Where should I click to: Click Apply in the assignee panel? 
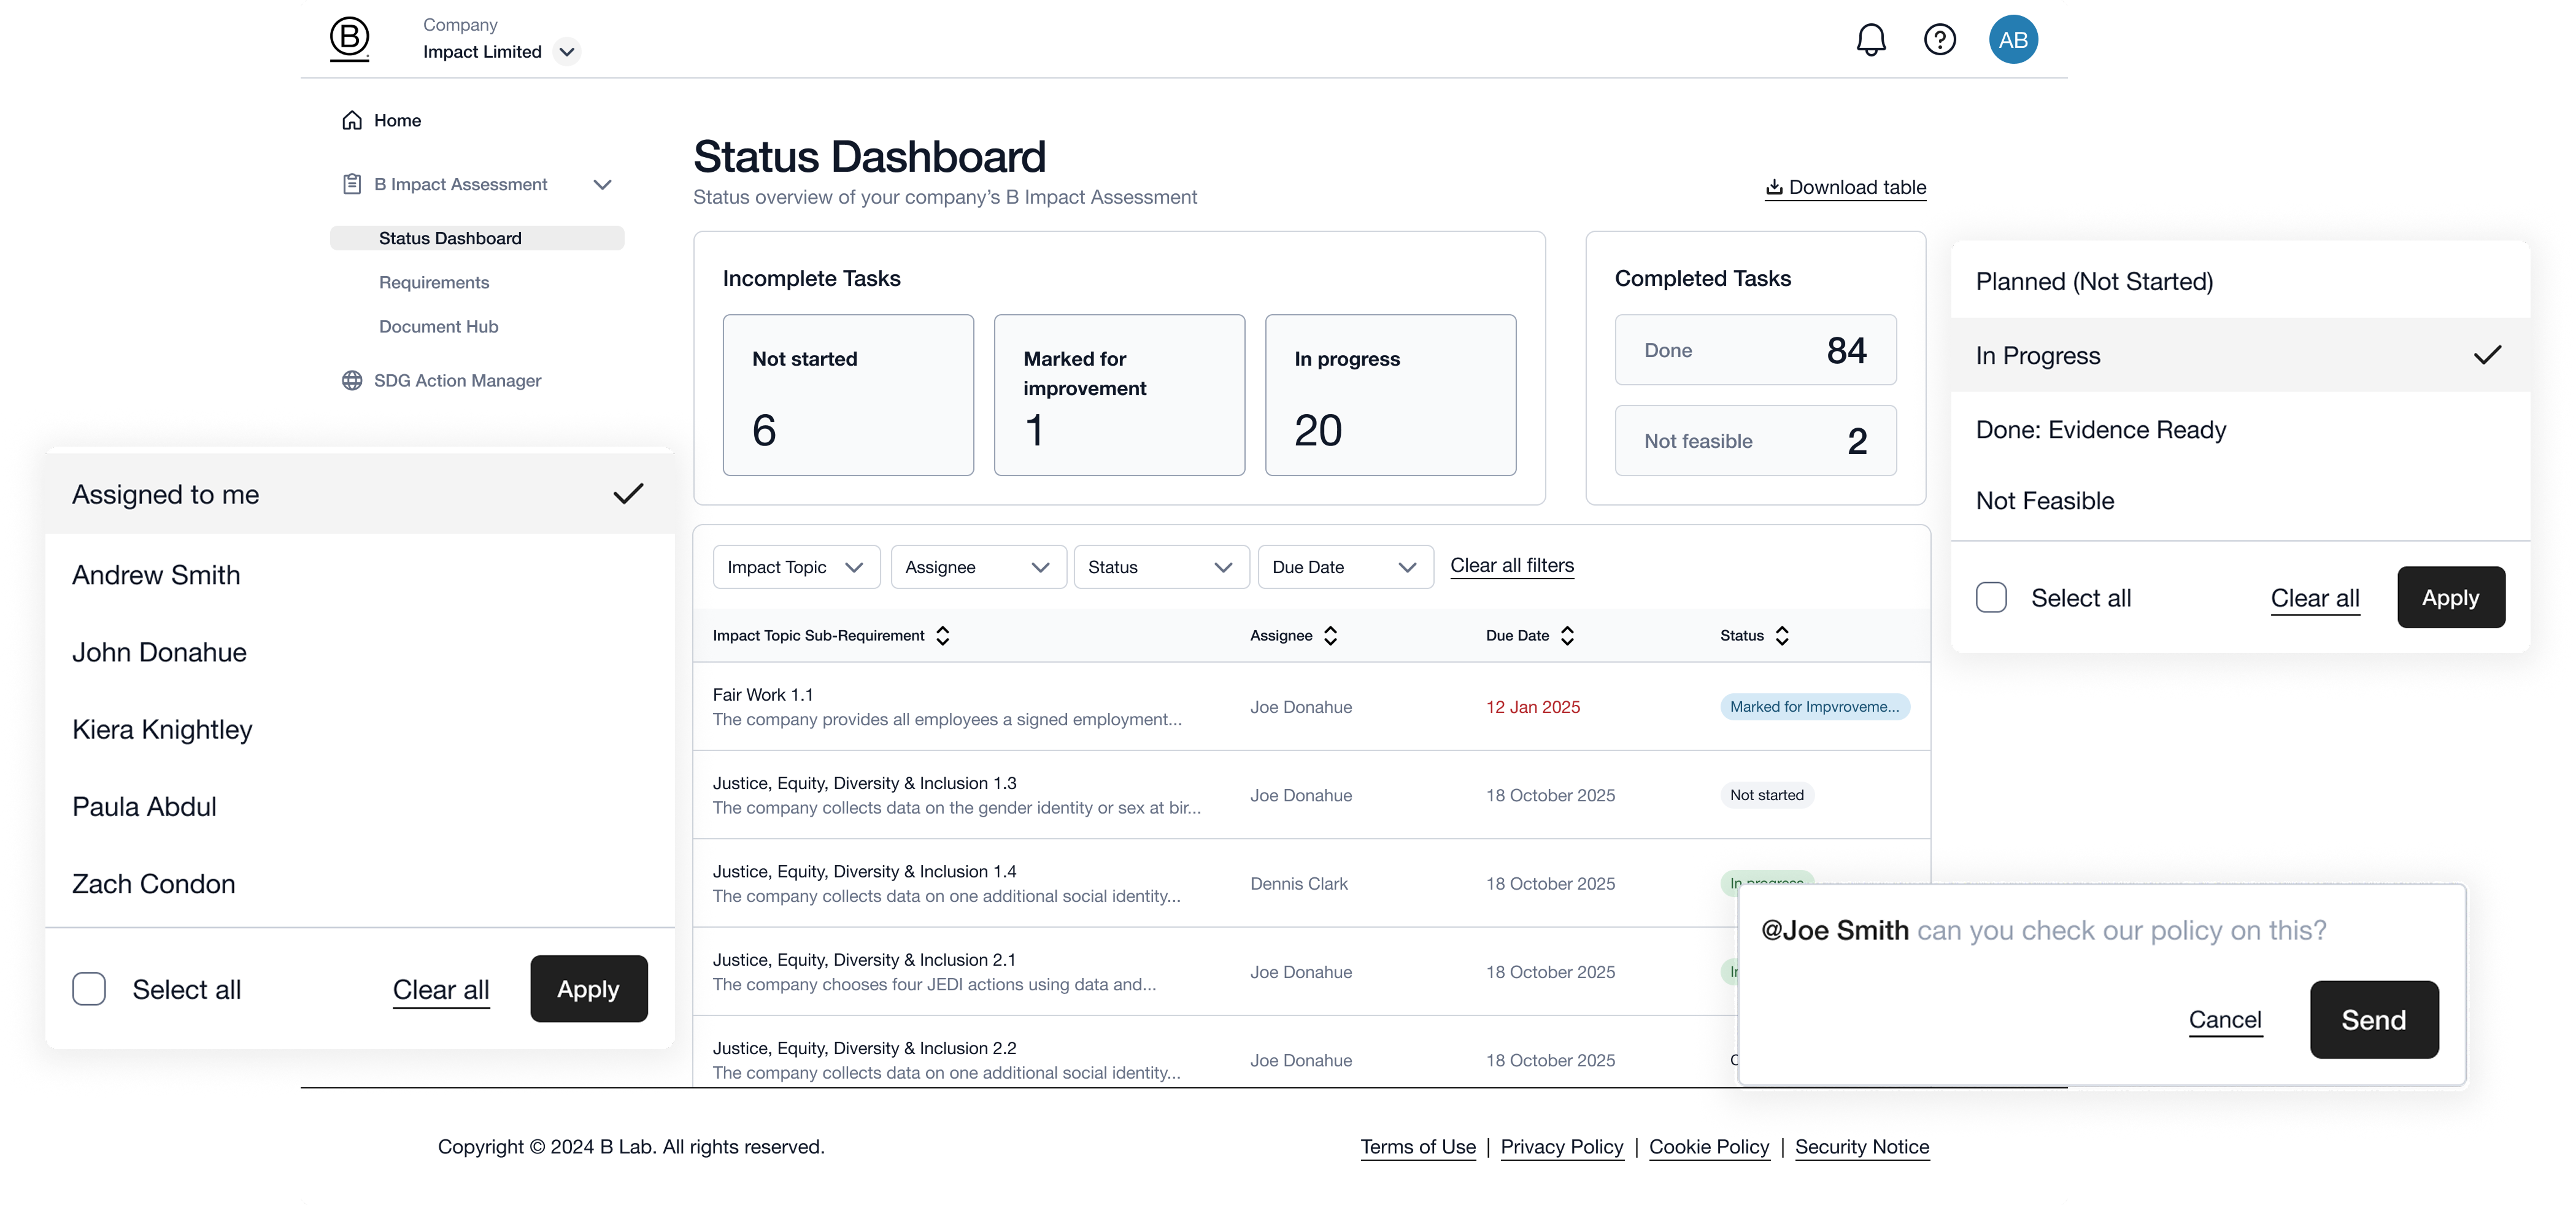click(588, 989)
